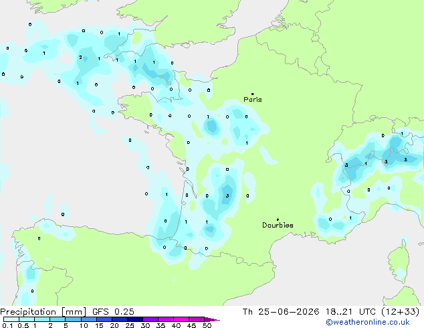
Task: Pick the 15–20 mm legend color swatch
Action: pyautogui.click(x=104, y=319)
